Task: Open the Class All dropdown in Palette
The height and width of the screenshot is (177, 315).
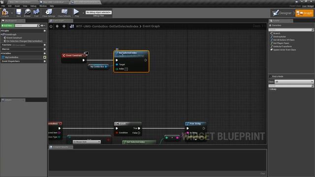Action: pos(294,82)
